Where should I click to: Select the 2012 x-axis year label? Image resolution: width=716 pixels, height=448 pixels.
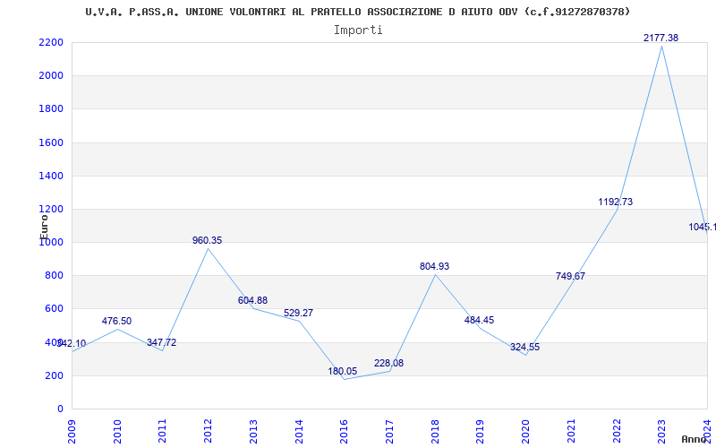click(208, 431)
